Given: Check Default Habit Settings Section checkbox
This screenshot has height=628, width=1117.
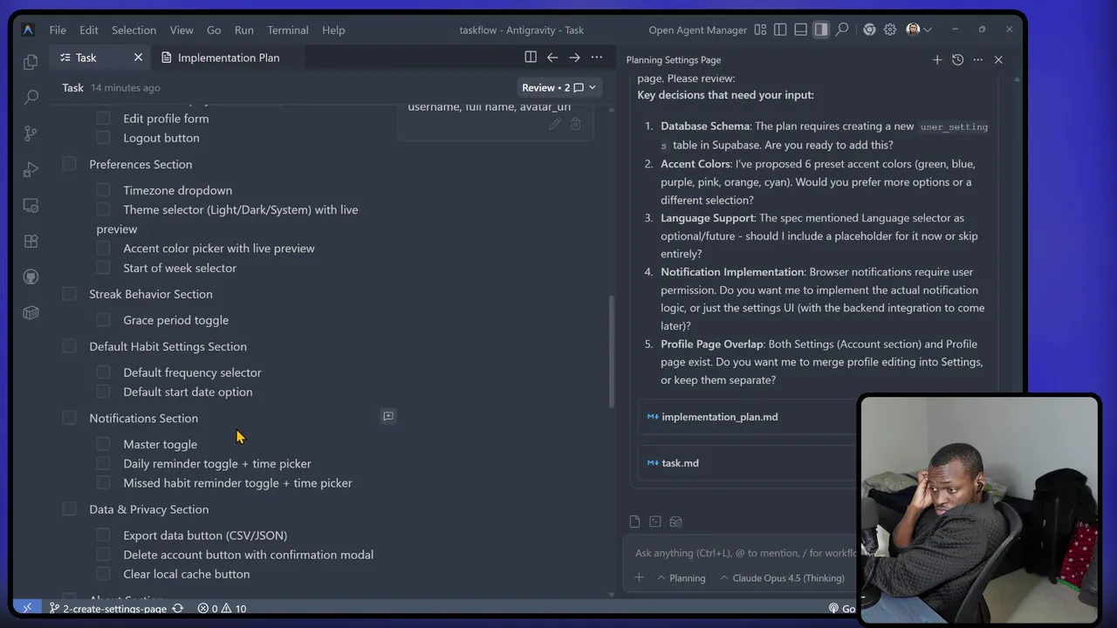Looking at the screenshot, I should pyautogui.click(x=69, y=346).
